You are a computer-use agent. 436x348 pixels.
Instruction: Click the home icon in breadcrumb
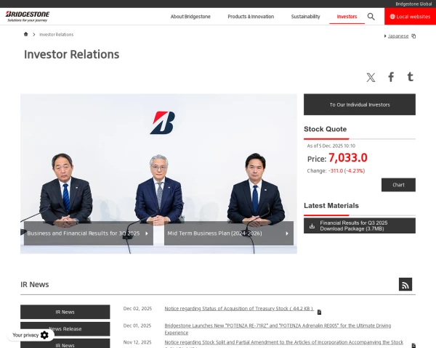pos(26,34)
